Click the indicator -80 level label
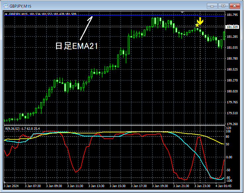The height and width of the screenshot is (193, 244). (228, 177)
